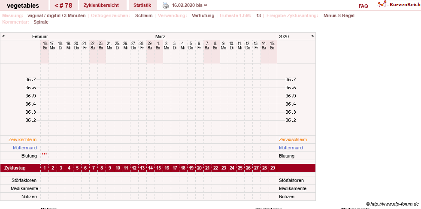Viewport: 421px width, 209px height.
Task: Click cycle day 1 cell
Action: [x=45, y=168]
